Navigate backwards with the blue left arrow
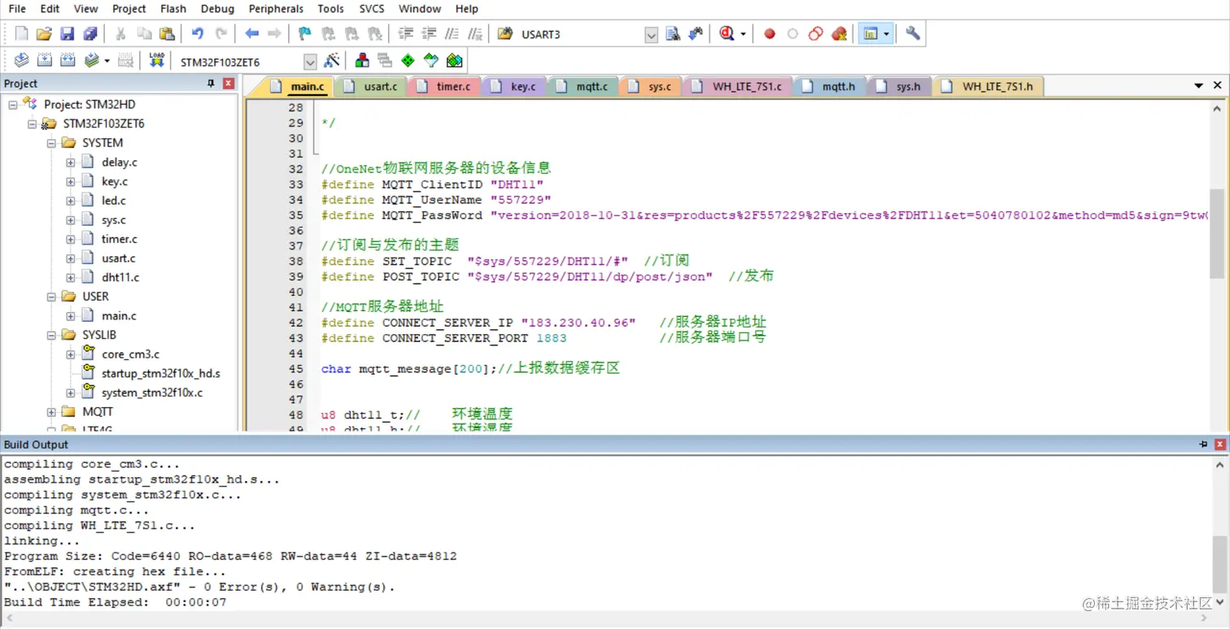This screenshot has height=629, width=1230. (252, 34)
